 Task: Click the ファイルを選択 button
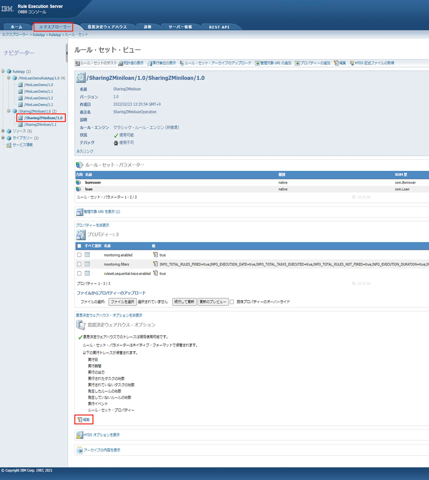[123, 302]
